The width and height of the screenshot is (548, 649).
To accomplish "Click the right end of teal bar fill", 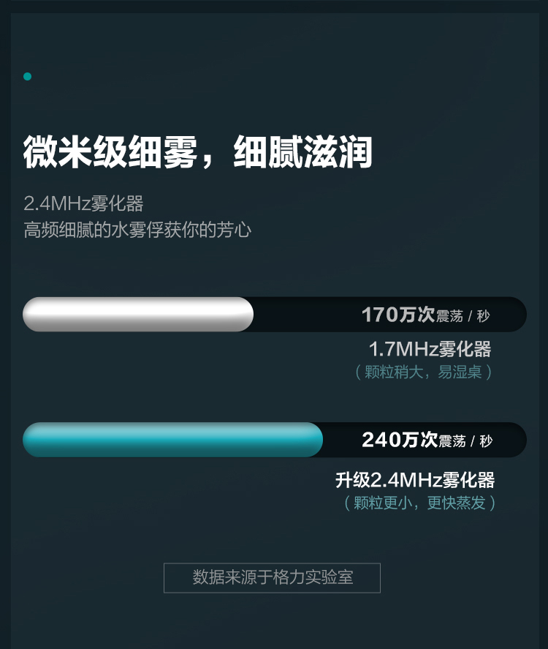I will point(316,440).
